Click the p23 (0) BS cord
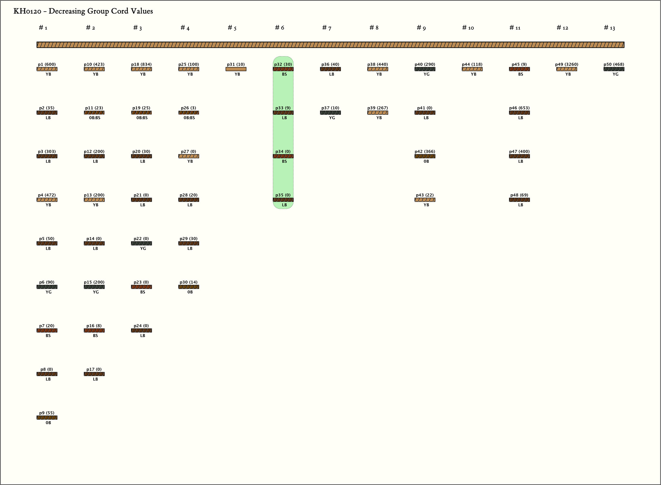The image size is (661, 485). tap(141, 287)
